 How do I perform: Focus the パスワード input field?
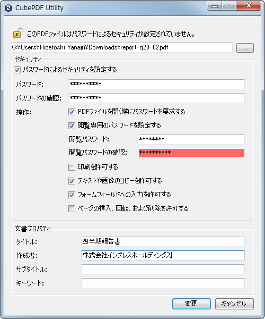coord(156,84)
